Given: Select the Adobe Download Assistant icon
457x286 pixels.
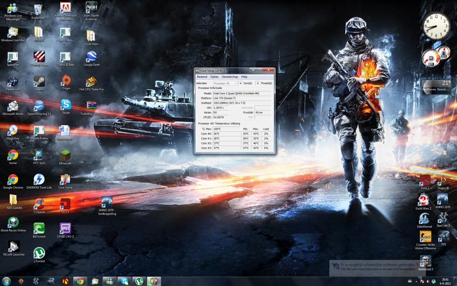Looking at the screenshot, I should coord(65,12).
